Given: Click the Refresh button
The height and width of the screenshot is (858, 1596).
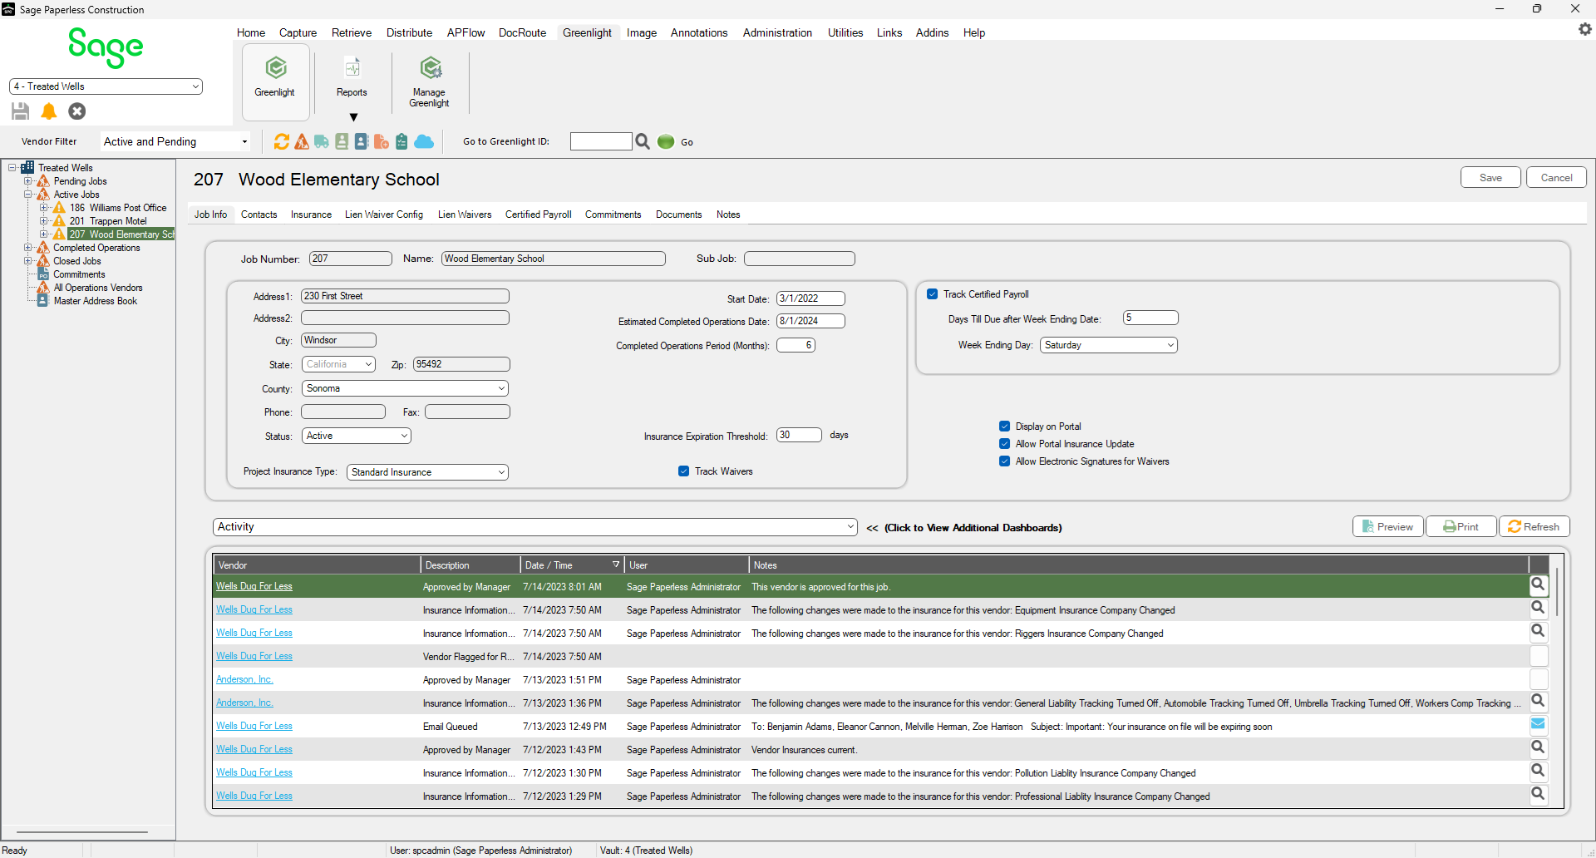Looking at the screenshot, I should (x=1534, y=526).
